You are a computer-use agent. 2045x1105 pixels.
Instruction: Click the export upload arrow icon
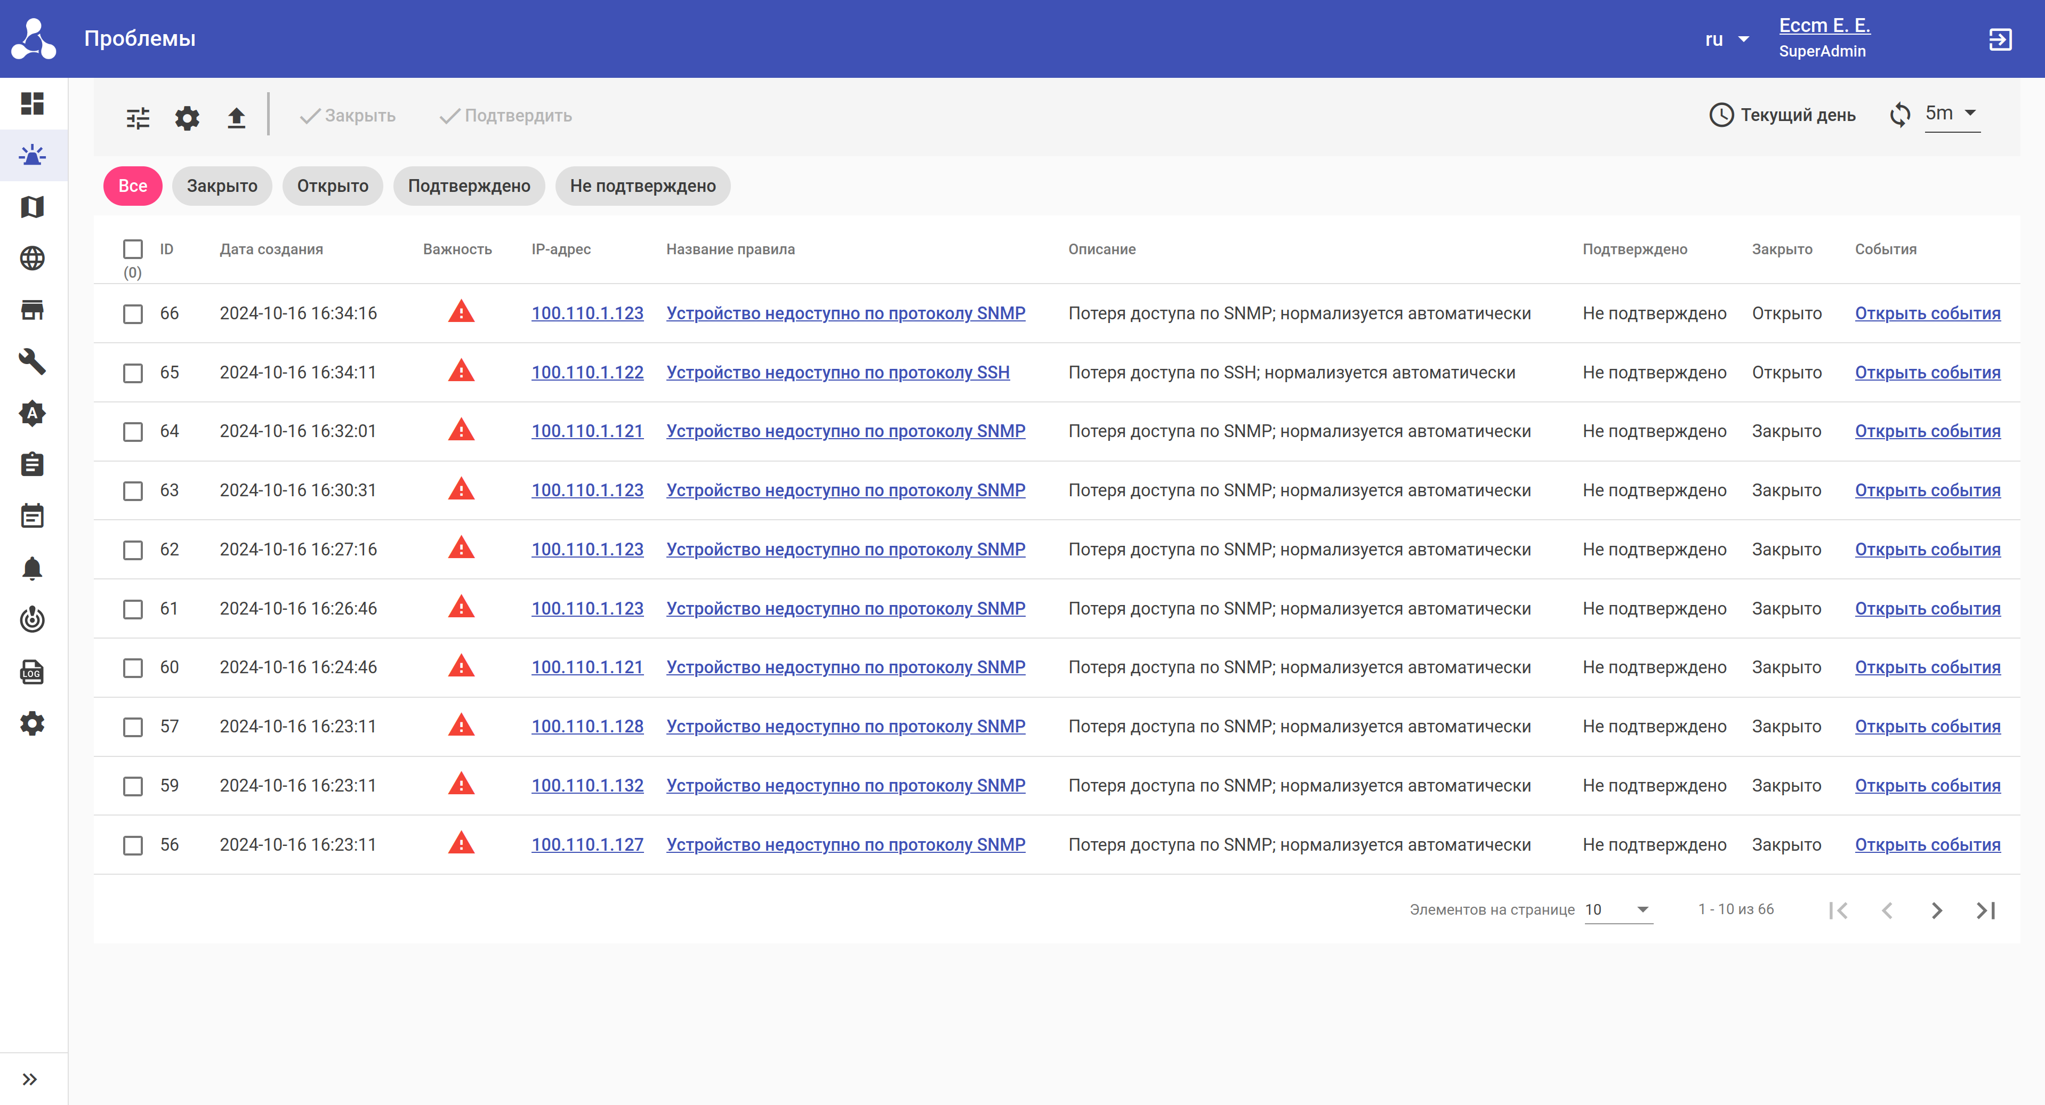(236, 118)
